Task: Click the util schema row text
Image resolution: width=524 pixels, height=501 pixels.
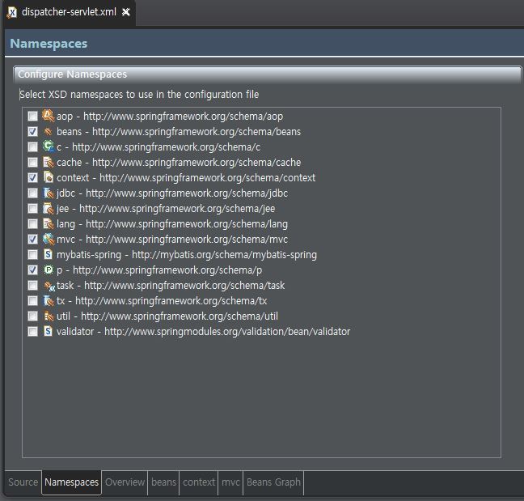Action: tap(167, 316)
